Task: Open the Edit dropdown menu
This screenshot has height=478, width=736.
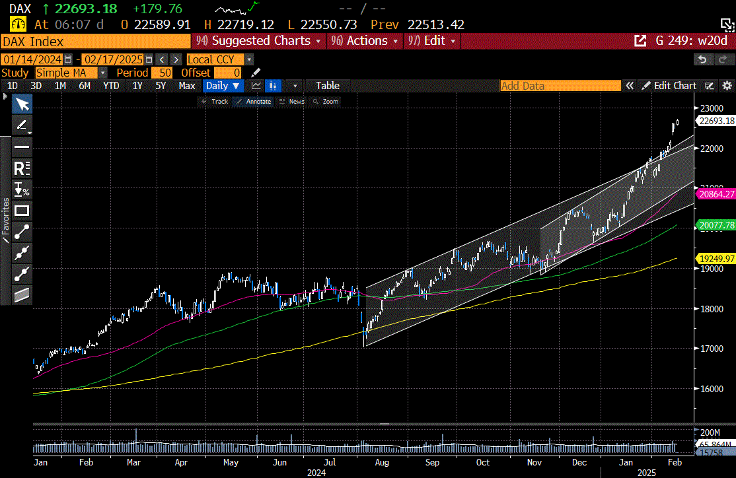Action: (432, 41)
